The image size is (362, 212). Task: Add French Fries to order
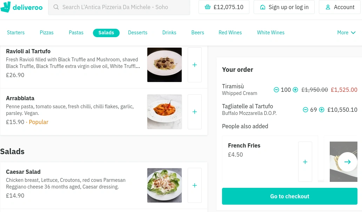305,162
